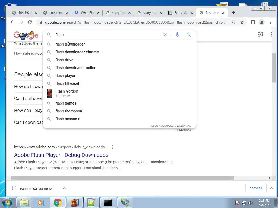
Task: Open Google quick settings gear
Action: tap(260, 34)
